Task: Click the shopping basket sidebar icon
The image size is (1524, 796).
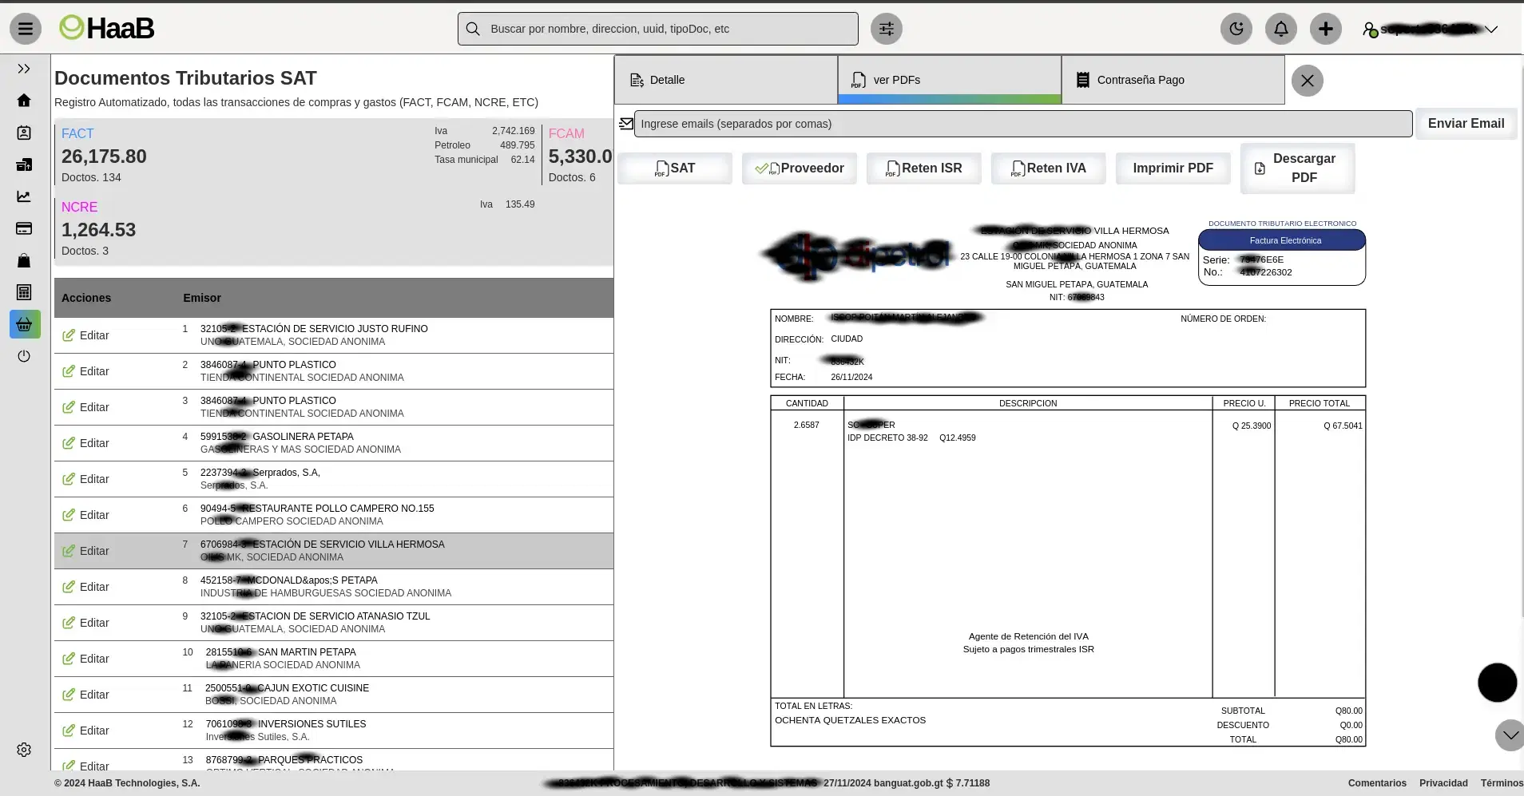Action: coord(25,324)
